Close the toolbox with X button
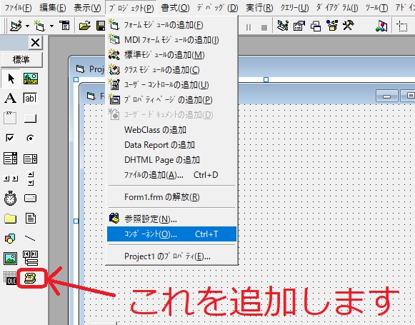This screenshot has width=415, height=325. 35,43
